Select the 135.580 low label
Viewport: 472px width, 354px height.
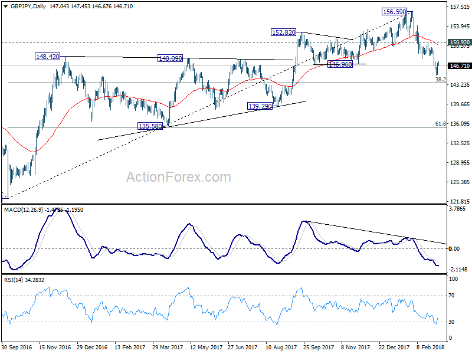(150, 126)
